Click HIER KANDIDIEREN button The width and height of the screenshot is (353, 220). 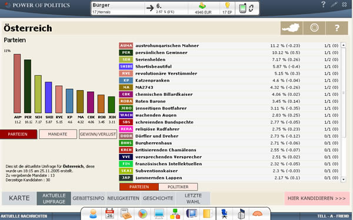(317, 198)
